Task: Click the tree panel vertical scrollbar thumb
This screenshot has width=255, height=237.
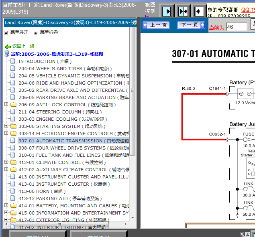Action: click(133, 91)
